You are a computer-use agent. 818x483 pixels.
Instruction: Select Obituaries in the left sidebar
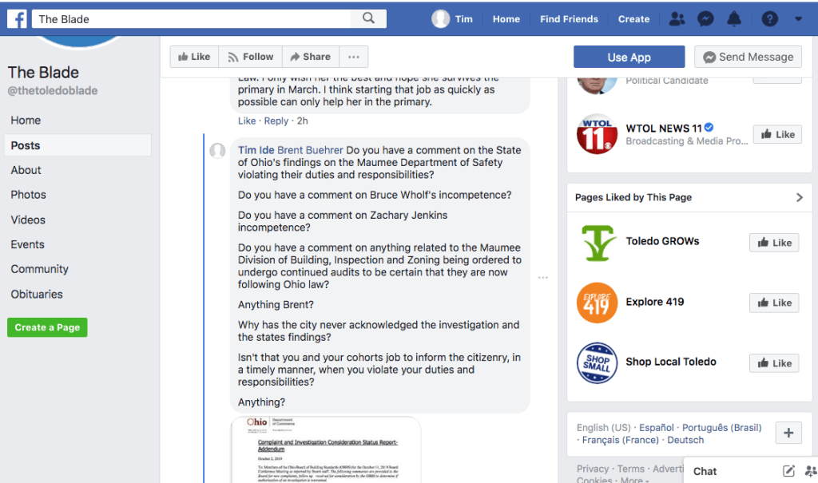[x=37, y=294]
